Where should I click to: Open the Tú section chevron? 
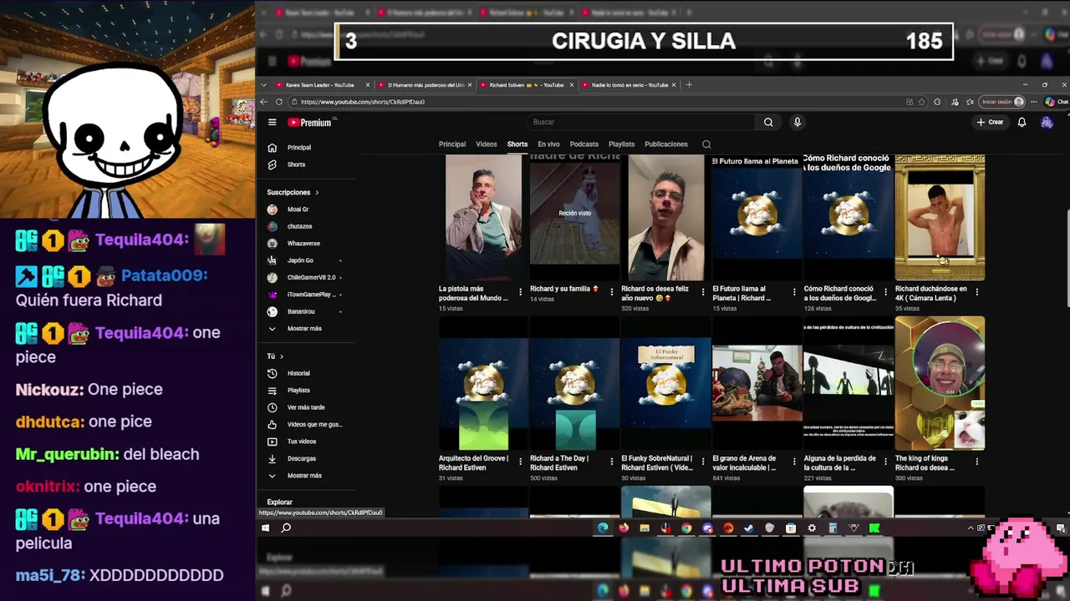tap(282, 356)
